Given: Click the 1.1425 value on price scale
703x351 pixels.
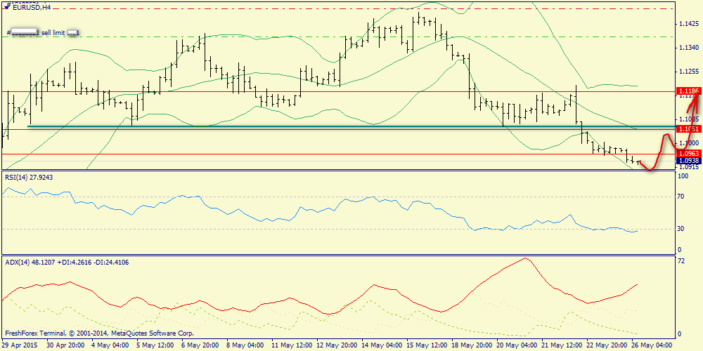Looking at the screenshot, I should click(x=687, y=23).
